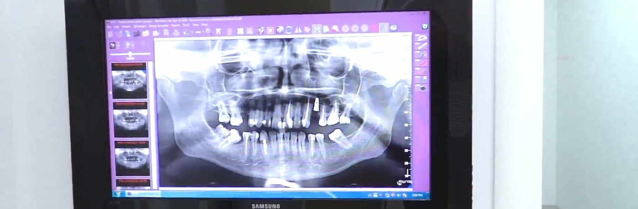Open the Report menu
This screenshot has height=209, width=638.
[175, 25]
